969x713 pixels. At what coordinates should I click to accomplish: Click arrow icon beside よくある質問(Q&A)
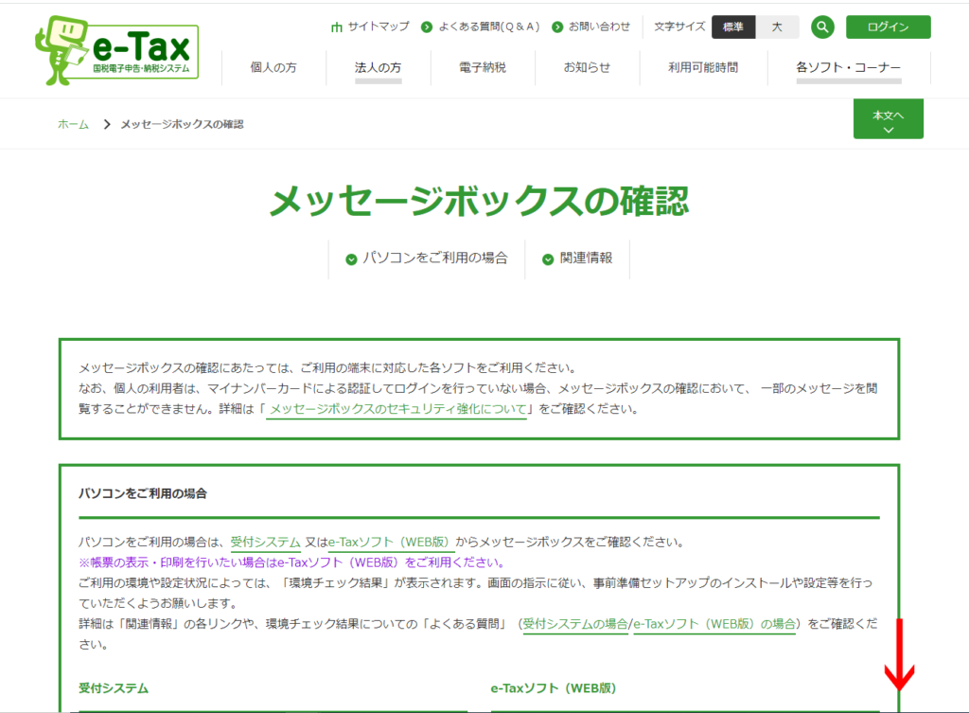point(427,27)
